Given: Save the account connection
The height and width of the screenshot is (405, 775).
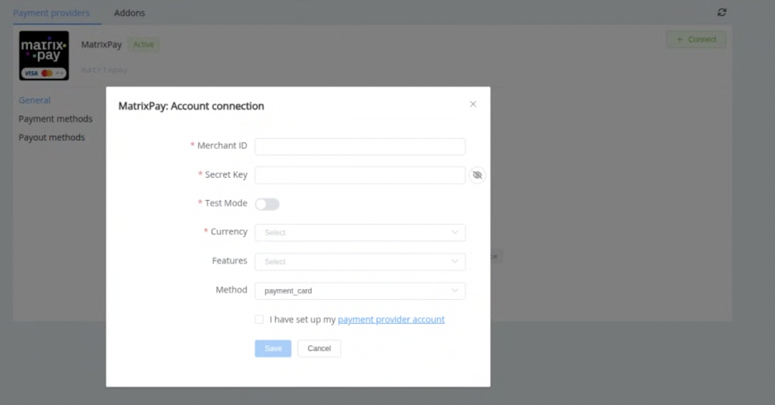Looking at the screenshot, I should click(x=273, y=348).
